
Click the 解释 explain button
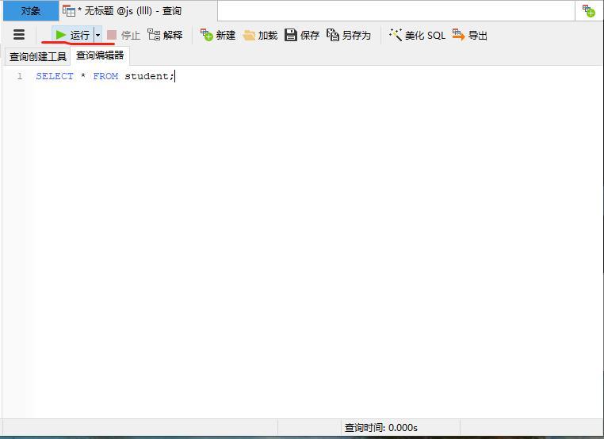(x=165, y=35)
